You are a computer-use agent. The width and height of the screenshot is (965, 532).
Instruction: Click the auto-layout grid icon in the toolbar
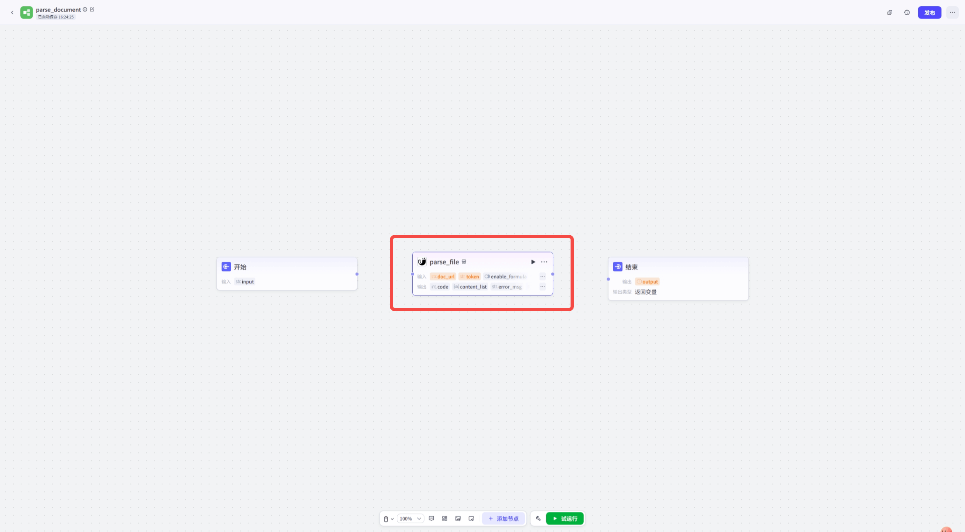pos(444,518)
